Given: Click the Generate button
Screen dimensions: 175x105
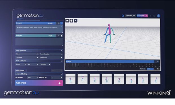Looking at the screenshot, I should pyautogui.click(x=39, y=83).
